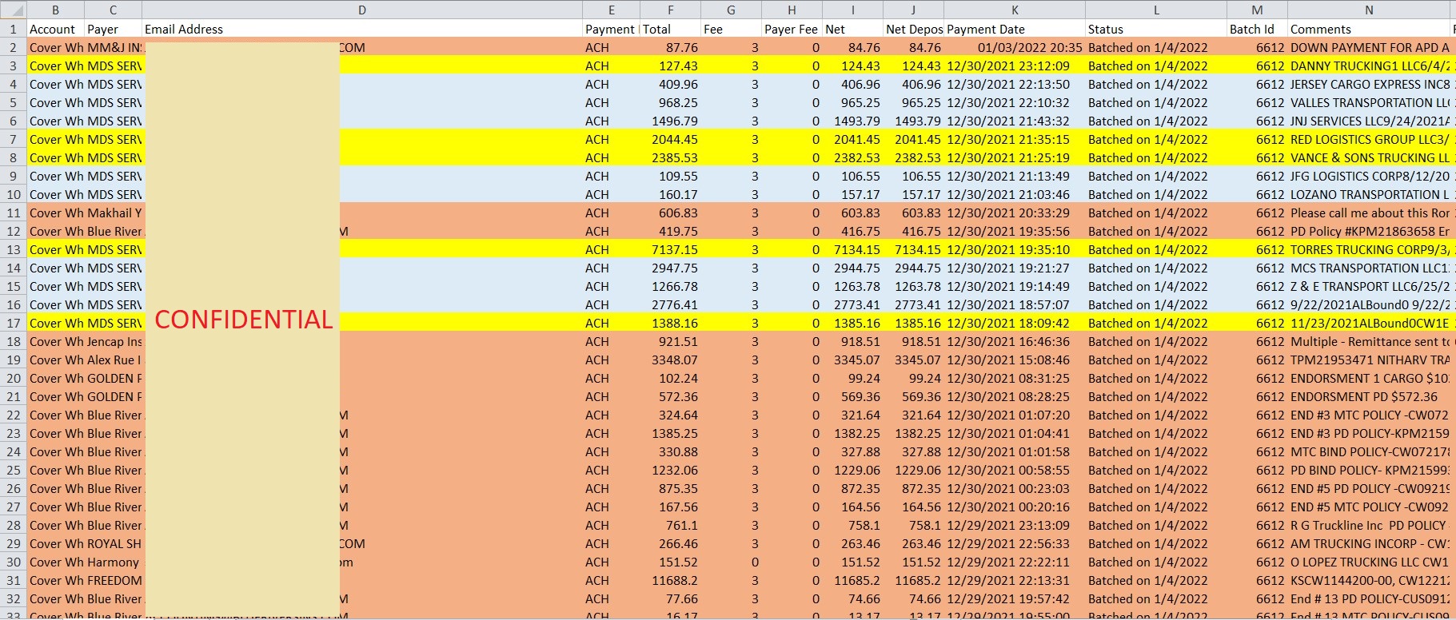Select row 13 header

tap(14, 249)
